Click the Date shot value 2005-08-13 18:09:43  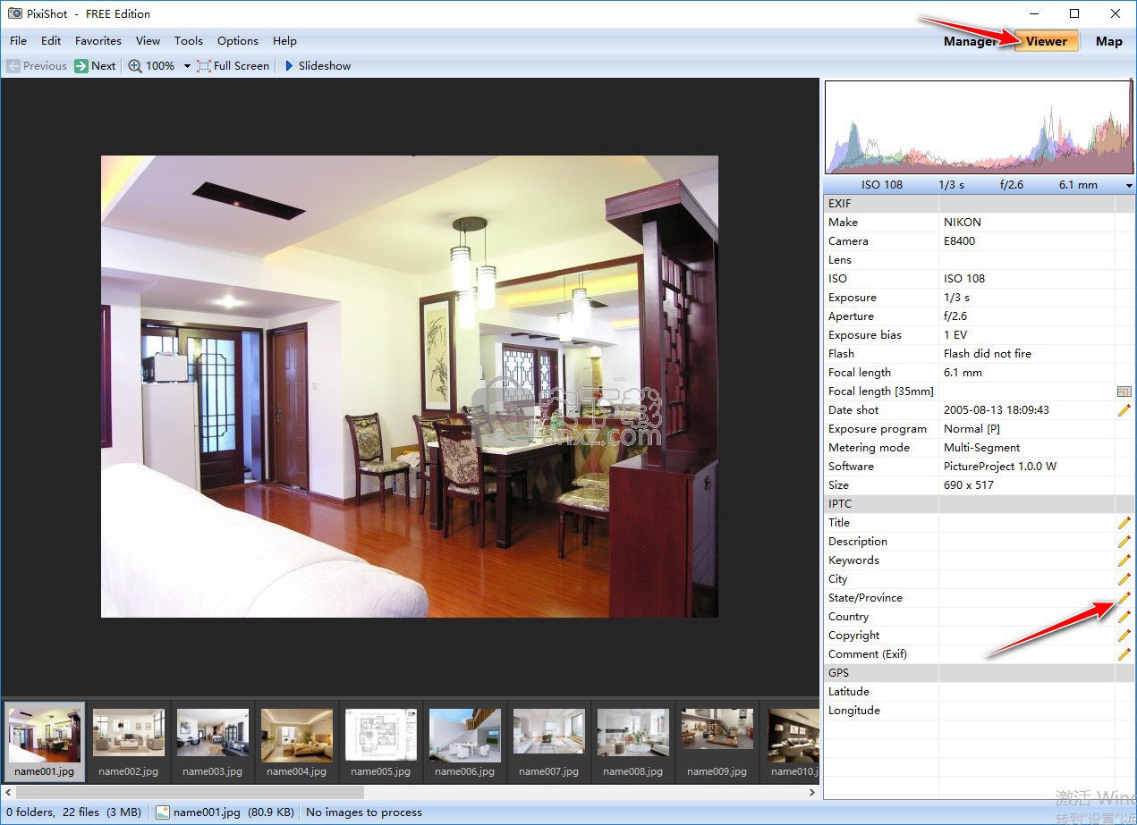pos(997,410)
